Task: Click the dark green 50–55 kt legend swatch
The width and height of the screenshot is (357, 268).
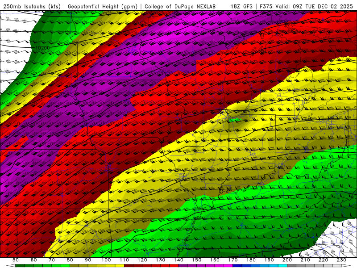Action: click(x=20, y=265)
